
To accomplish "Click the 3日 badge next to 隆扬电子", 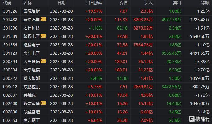I will click(x=43, y=36).
